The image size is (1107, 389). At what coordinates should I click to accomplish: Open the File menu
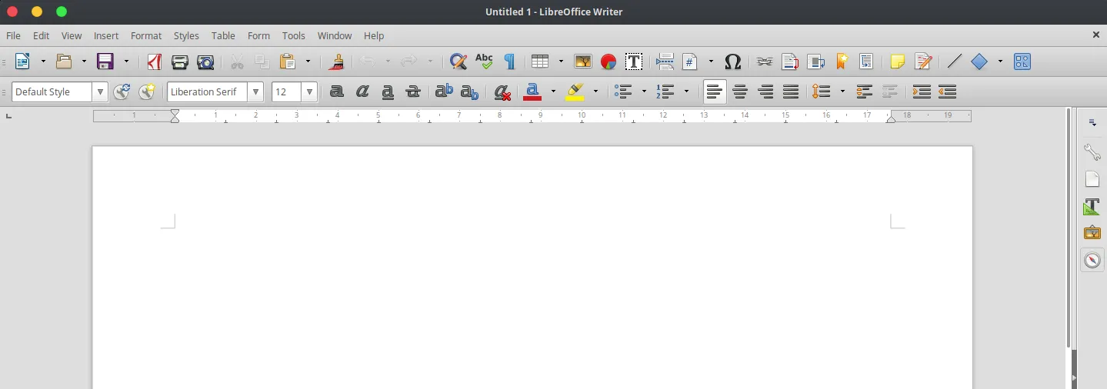click(13, 36)
